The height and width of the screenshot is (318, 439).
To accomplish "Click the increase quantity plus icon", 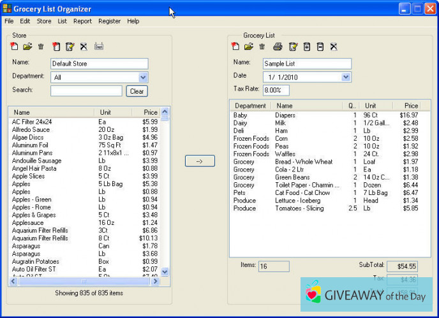I will coord(307,47).
